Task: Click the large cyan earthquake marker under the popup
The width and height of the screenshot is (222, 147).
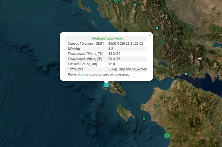Action: (x=106, y=84)
